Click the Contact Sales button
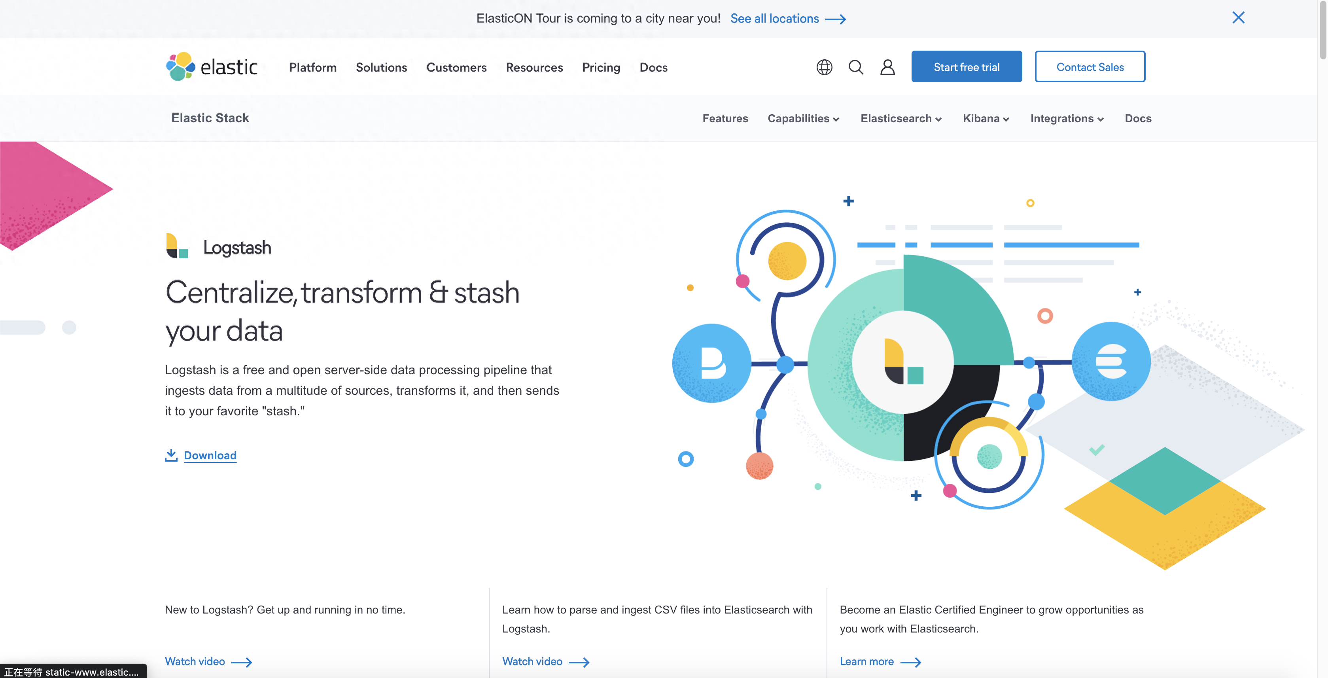This screenshot has width=1328, height=678. [1089, 66]
